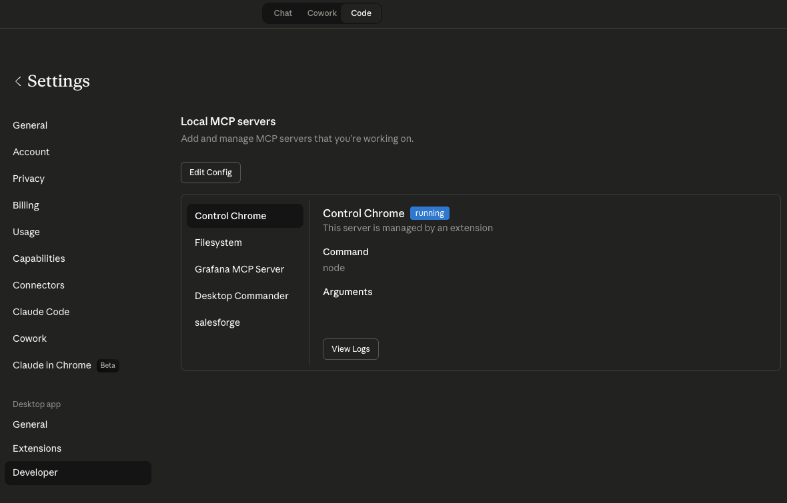Image resolution: width=787 pixels, height=503 pixels.
Task: Open Account settings
Action: click(x=31, y=152)
